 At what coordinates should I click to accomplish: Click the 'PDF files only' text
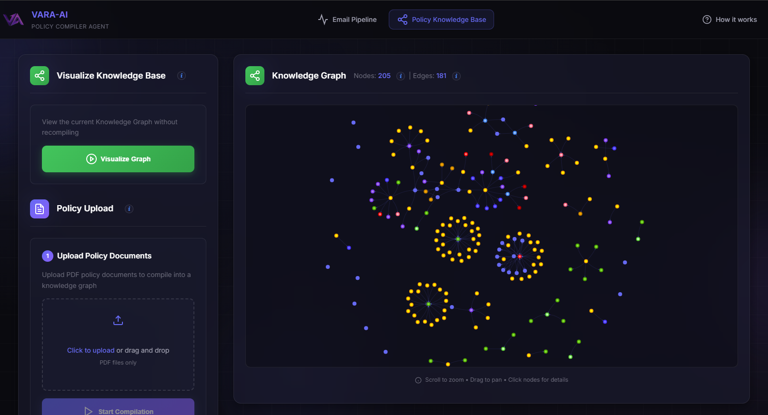118,363
